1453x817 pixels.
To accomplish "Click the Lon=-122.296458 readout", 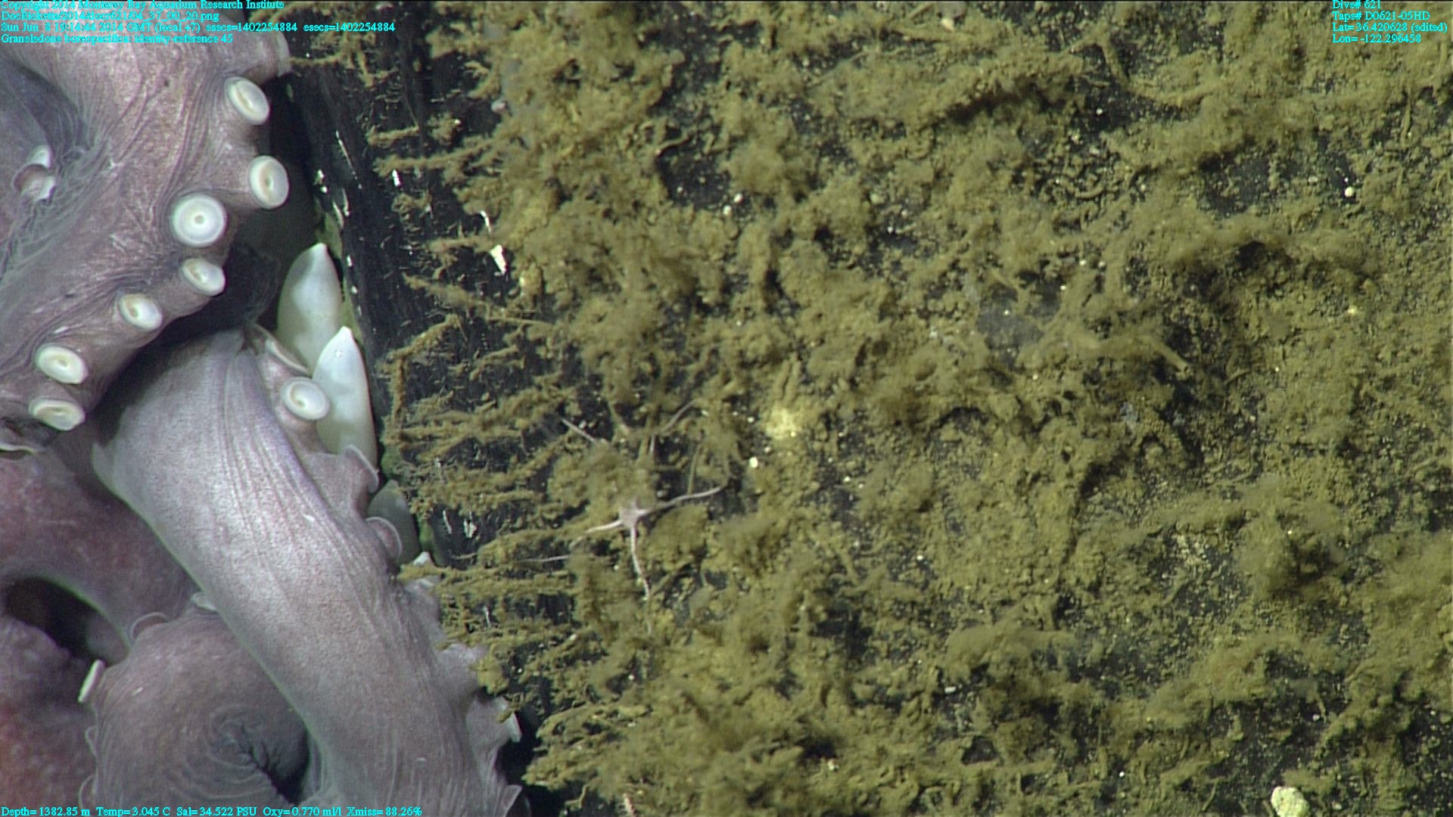I will (x=1376, y=38).
